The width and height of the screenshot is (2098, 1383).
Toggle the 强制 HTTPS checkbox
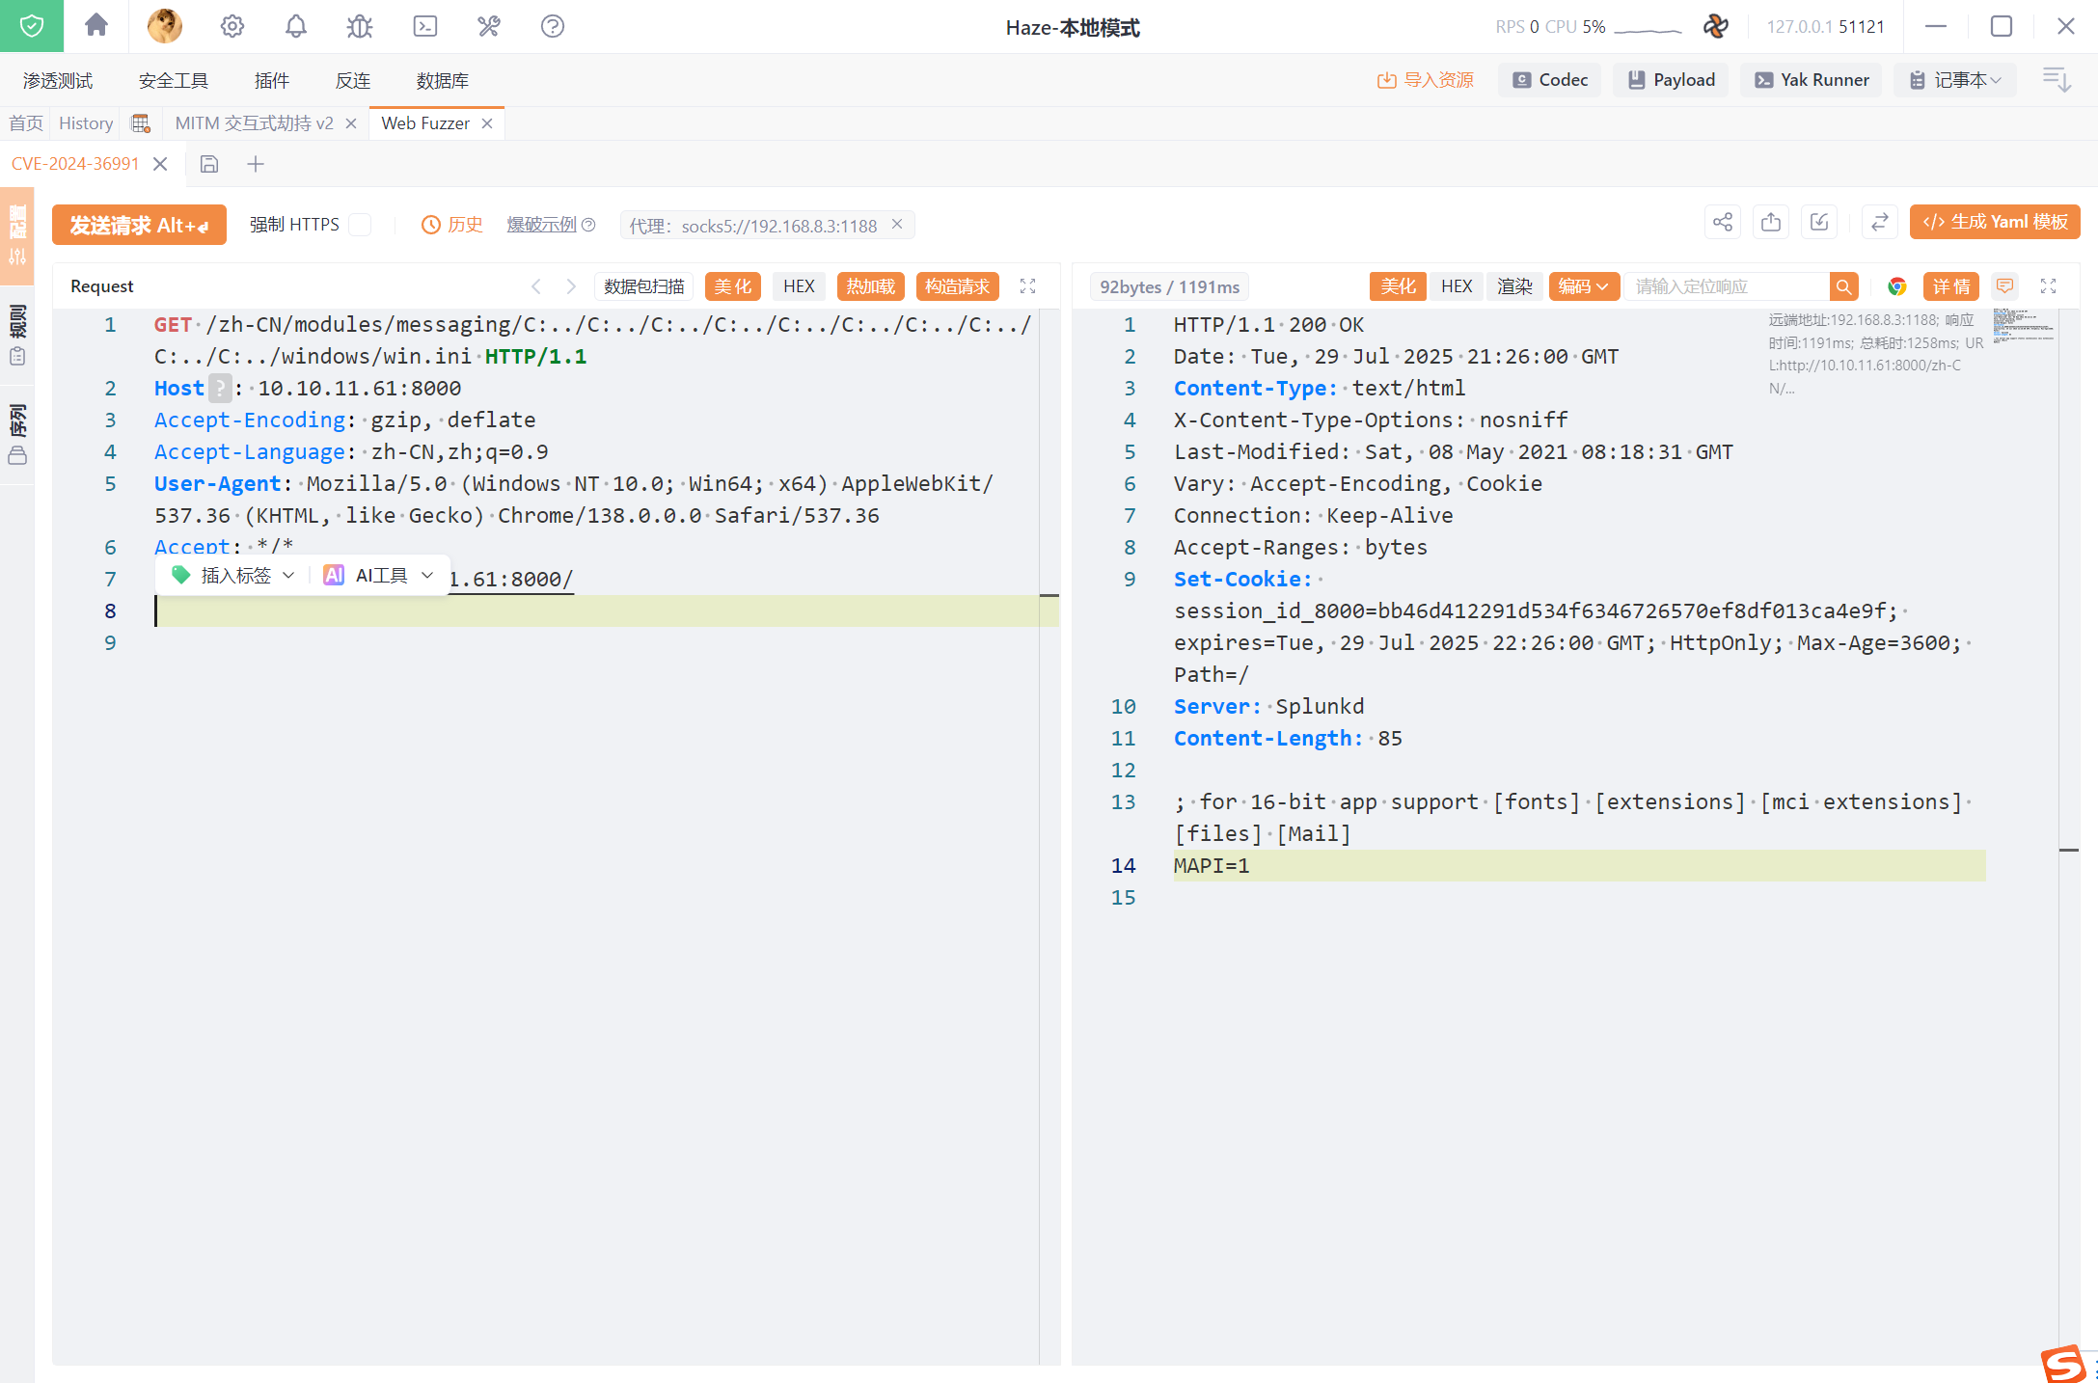(x=360, y=225)
